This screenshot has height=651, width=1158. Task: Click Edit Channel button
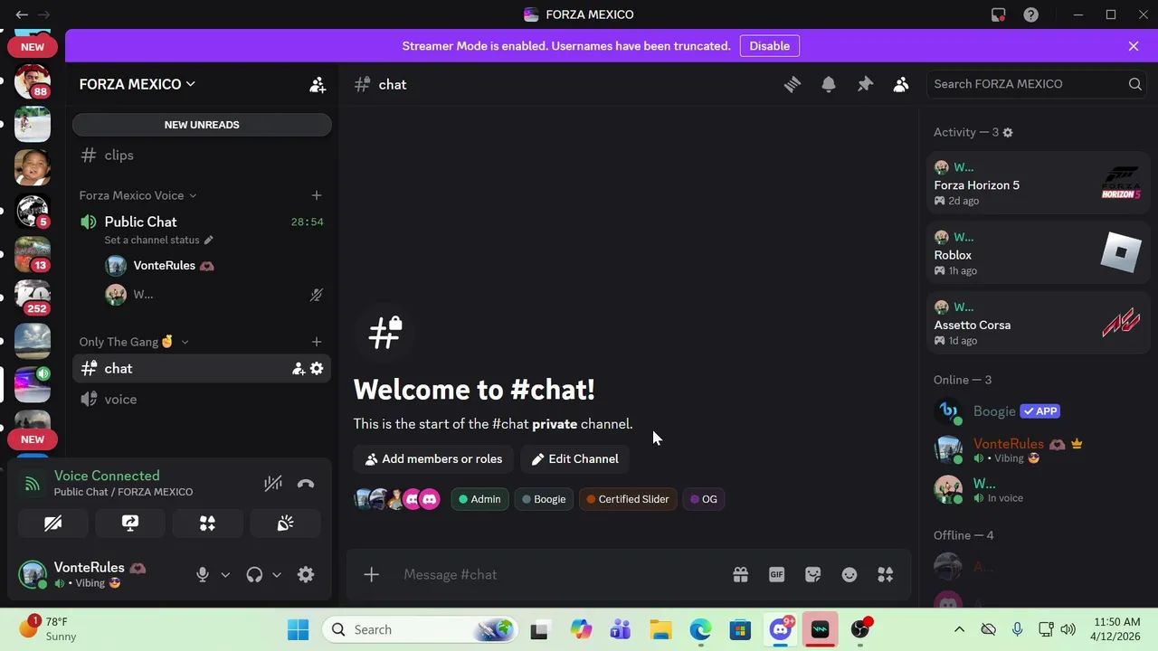[575, 459]
